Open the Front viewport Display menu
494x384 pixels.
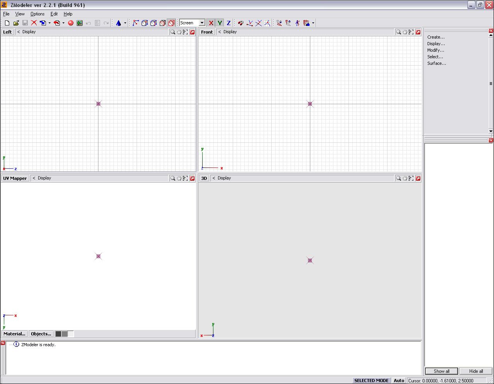click(x=230, y=32)
